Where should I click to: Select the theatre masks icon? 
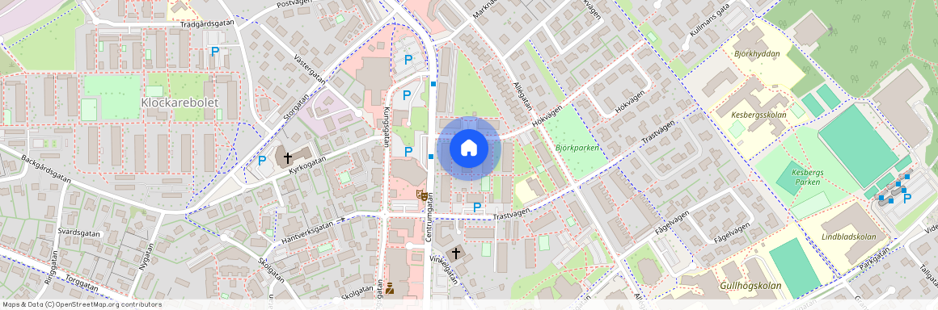click(421, 195)
